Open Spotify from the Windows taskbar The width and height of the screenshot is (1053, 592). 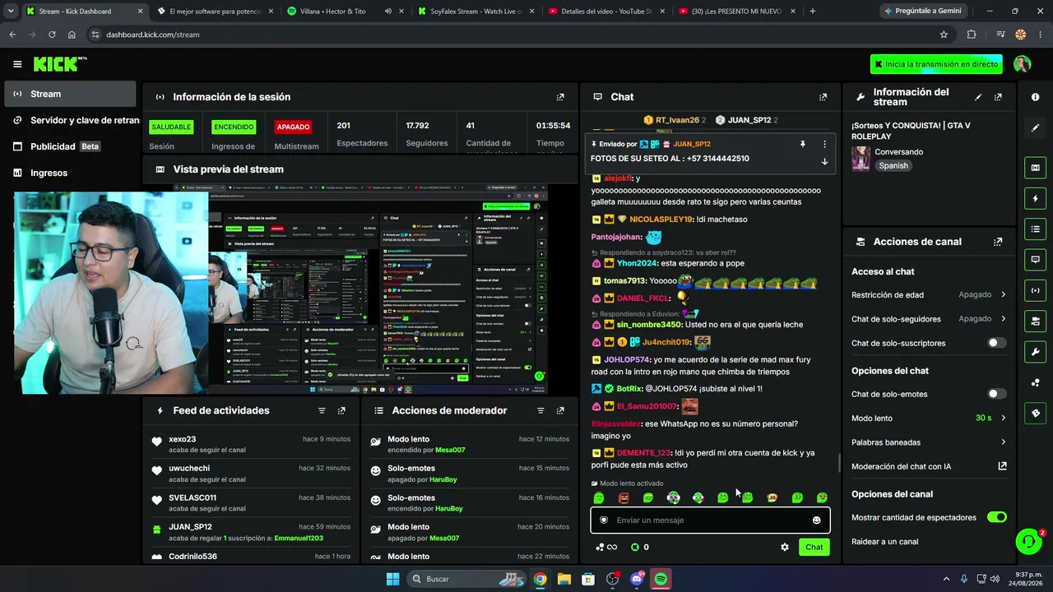[x=661, y=579]
